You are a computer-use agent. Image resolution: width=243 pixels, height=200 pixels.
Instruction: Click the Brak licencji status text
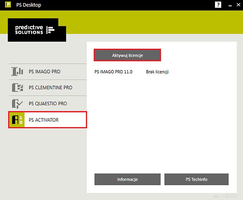pyautogui.click(x=157, y=72)
